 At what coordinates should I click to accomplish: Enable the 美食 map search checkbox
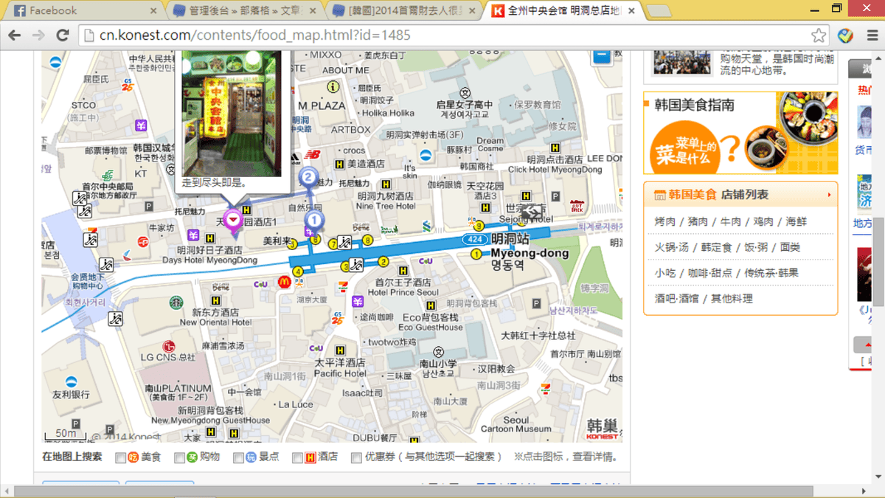pyautogui.click(x=121, y=457)
